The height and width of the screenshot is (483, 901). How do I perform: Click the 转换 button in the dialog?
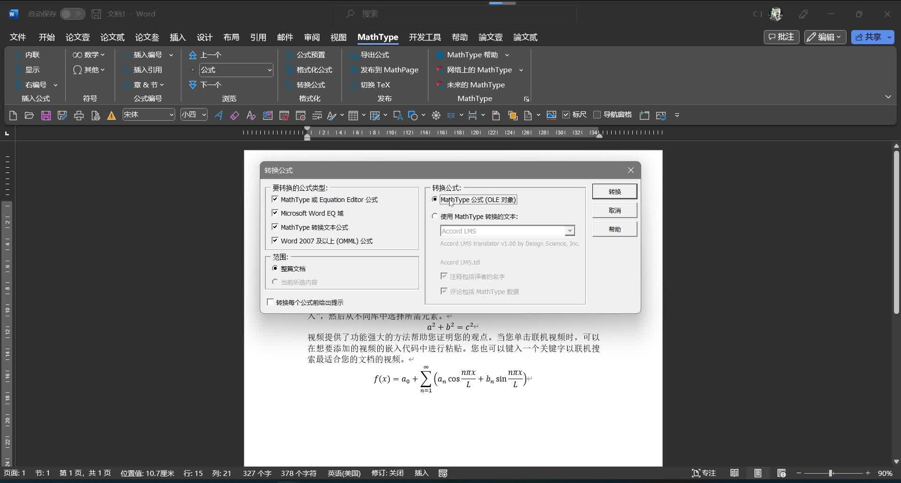tap(614, 191)
